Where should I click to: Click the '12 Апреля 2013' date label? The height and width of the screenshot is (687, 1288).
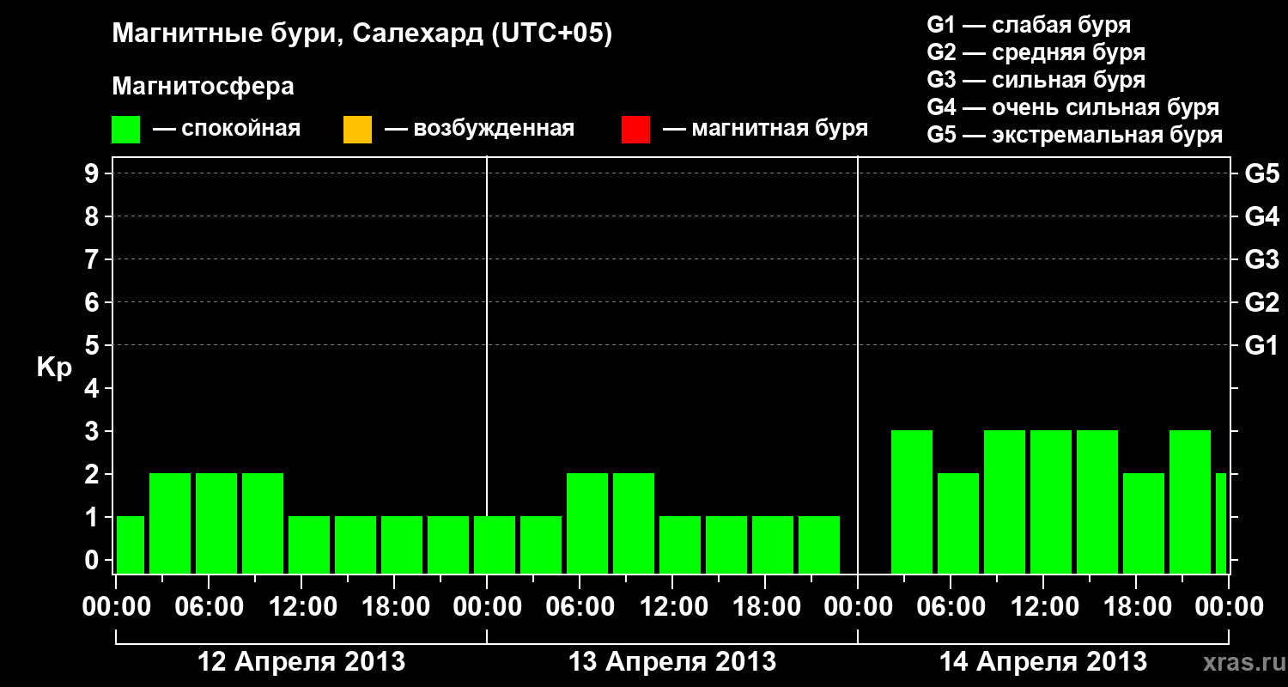pyautogui.click(x=301, y=662)
